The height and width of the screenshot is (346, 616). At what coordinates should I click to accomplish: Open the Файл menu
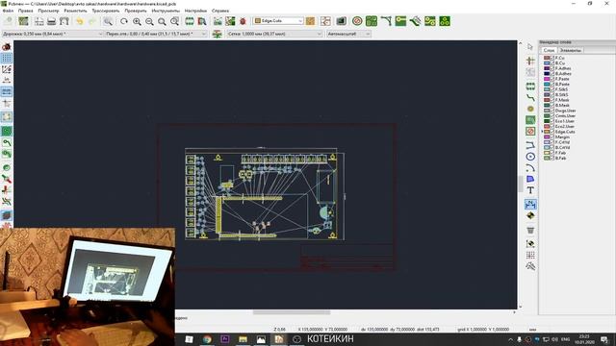8,11
